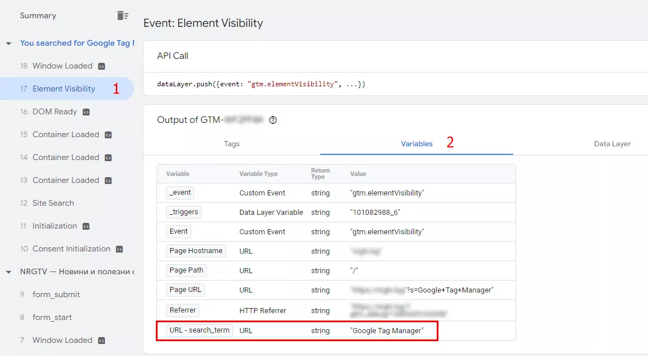The width and height of the screenshot is (648, 356).
Task: Click the _triggers variable chip
Action: (x=183, y=212)
